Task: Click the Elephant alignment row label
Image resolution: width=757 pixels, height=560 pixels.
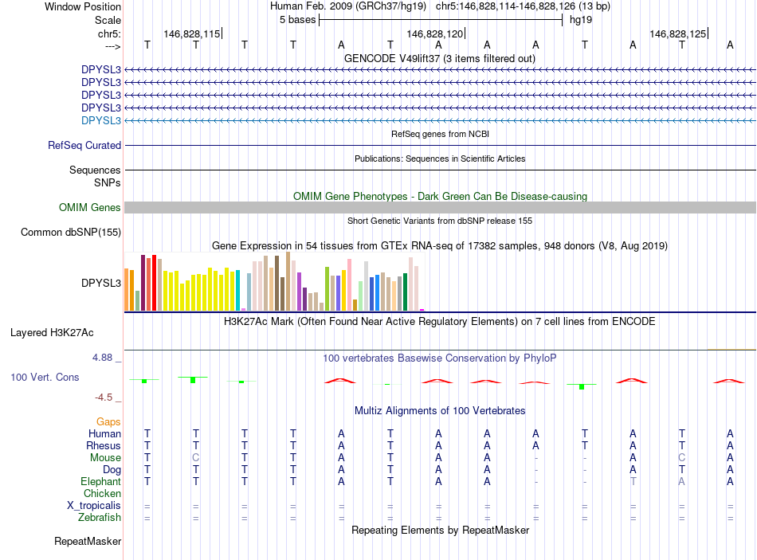Action: coord(101,481)
